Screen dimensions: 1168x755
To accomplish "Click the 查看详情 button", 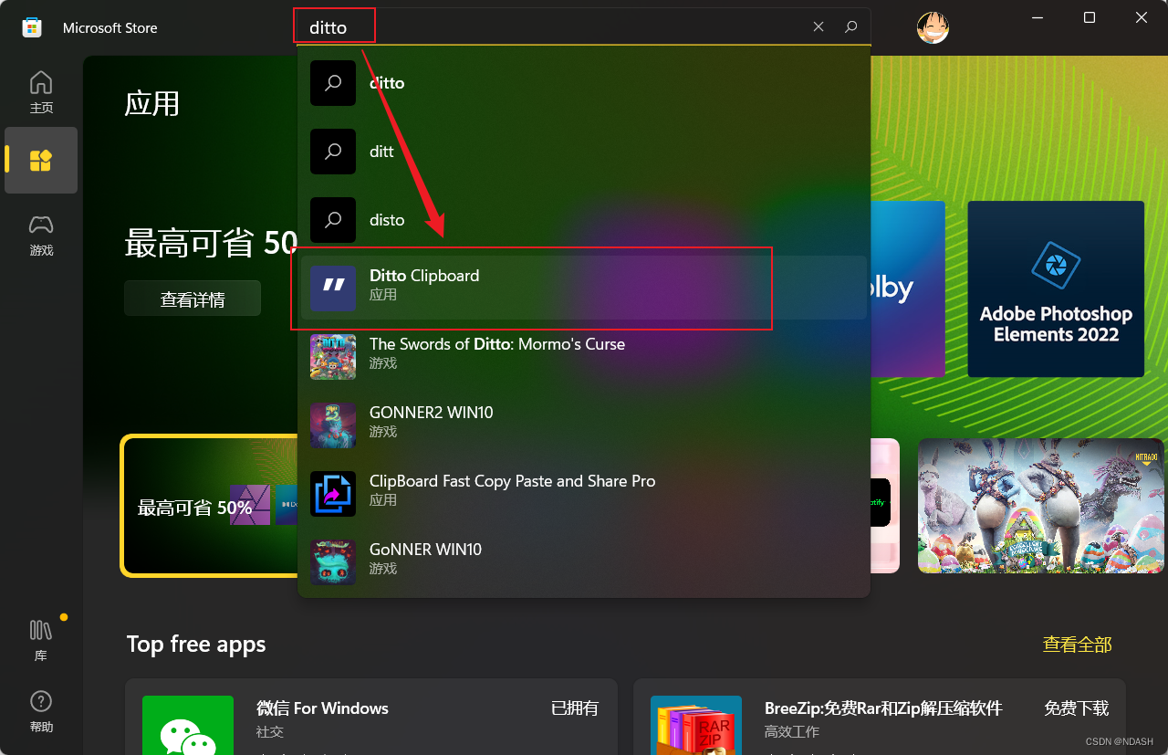I will [x=193, y=299].
